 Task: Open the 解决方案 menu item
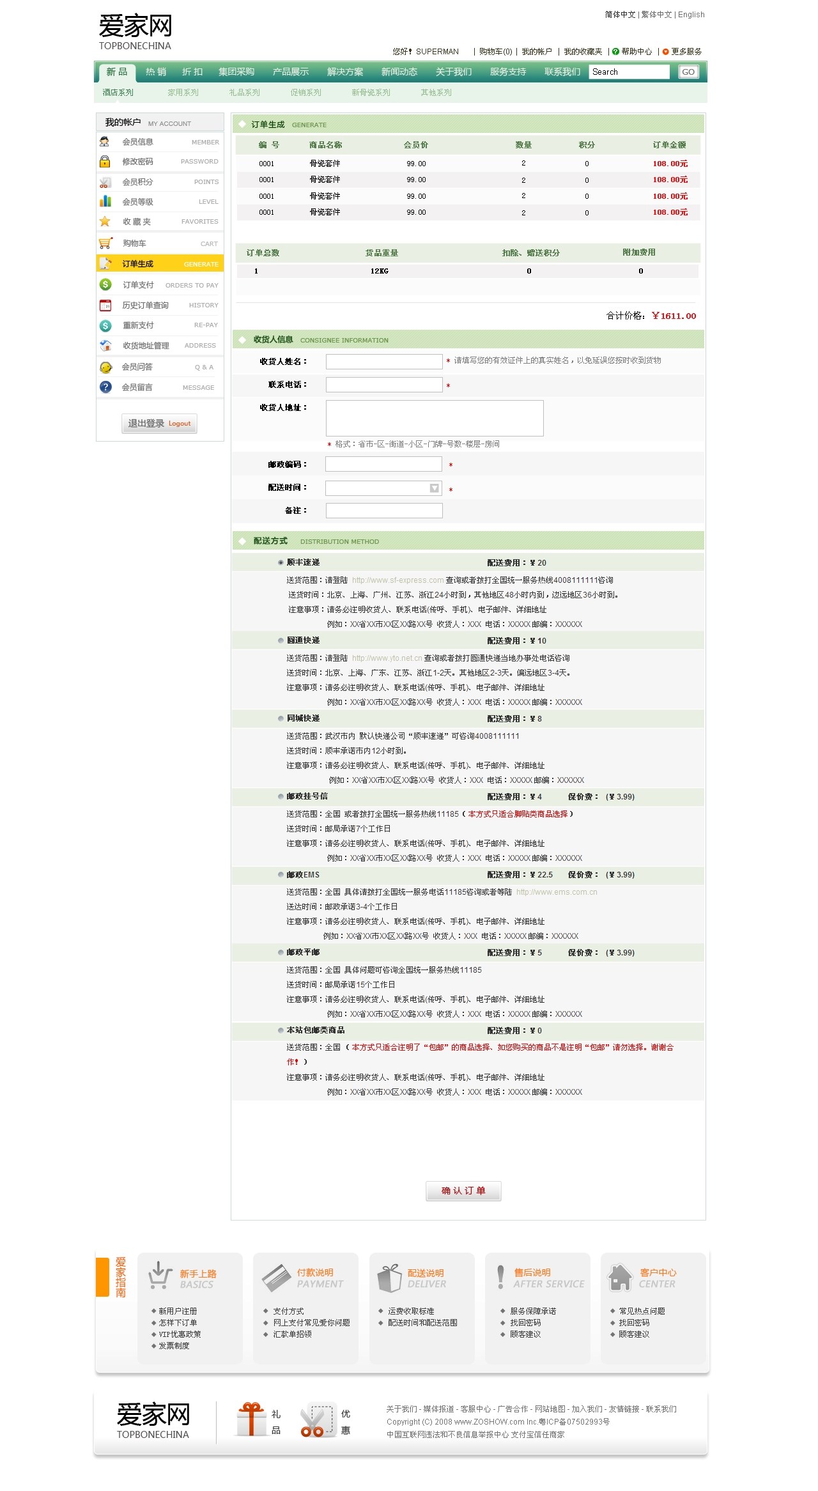[x=345, y=72]
